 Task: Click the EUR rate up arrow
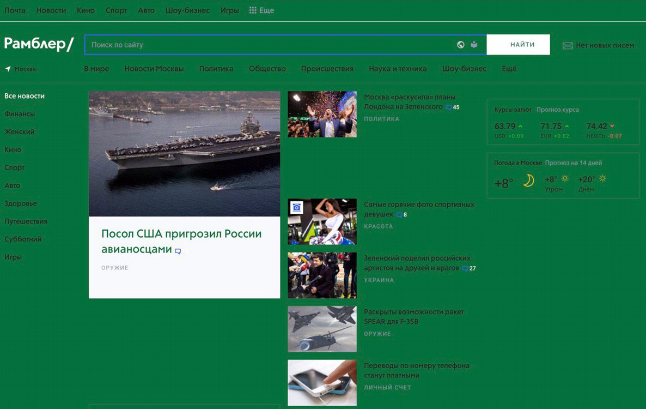pos(566,126)
